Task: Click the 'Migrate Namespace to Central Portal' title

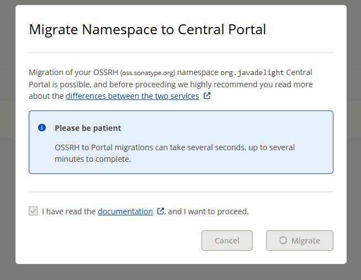Action: (147, 29)
